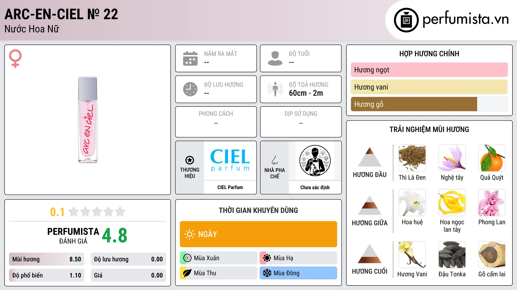Click the Trải nghiệm mùi hương heading
The image size is (517, 290).
coord(429,129)
